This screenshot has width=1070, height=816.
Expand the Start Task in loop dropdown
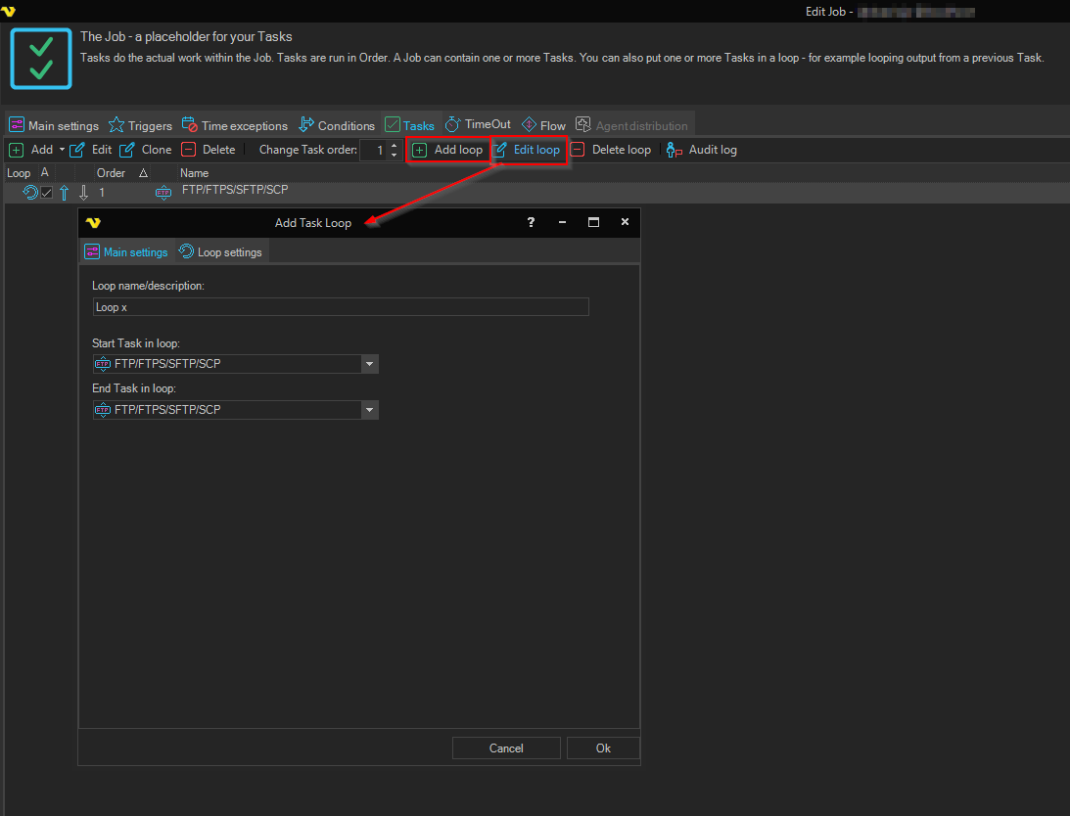pyautogui.click(x=369, y=364)
